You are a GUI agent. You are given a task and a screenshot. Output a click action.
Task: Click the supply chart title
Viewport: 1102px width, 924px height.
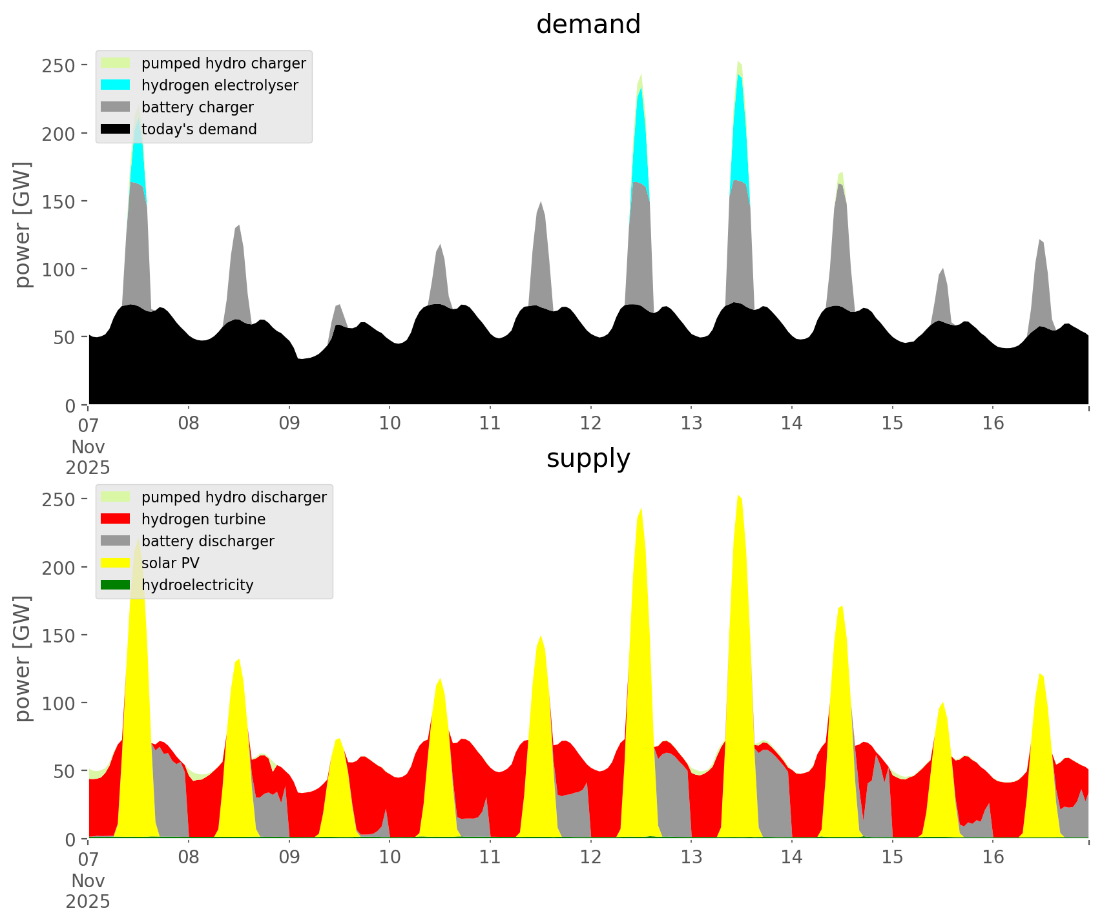[588, 458]
